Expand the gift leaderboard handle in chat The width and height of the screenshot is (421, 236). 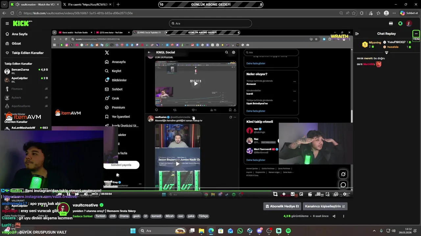(386, 52)
